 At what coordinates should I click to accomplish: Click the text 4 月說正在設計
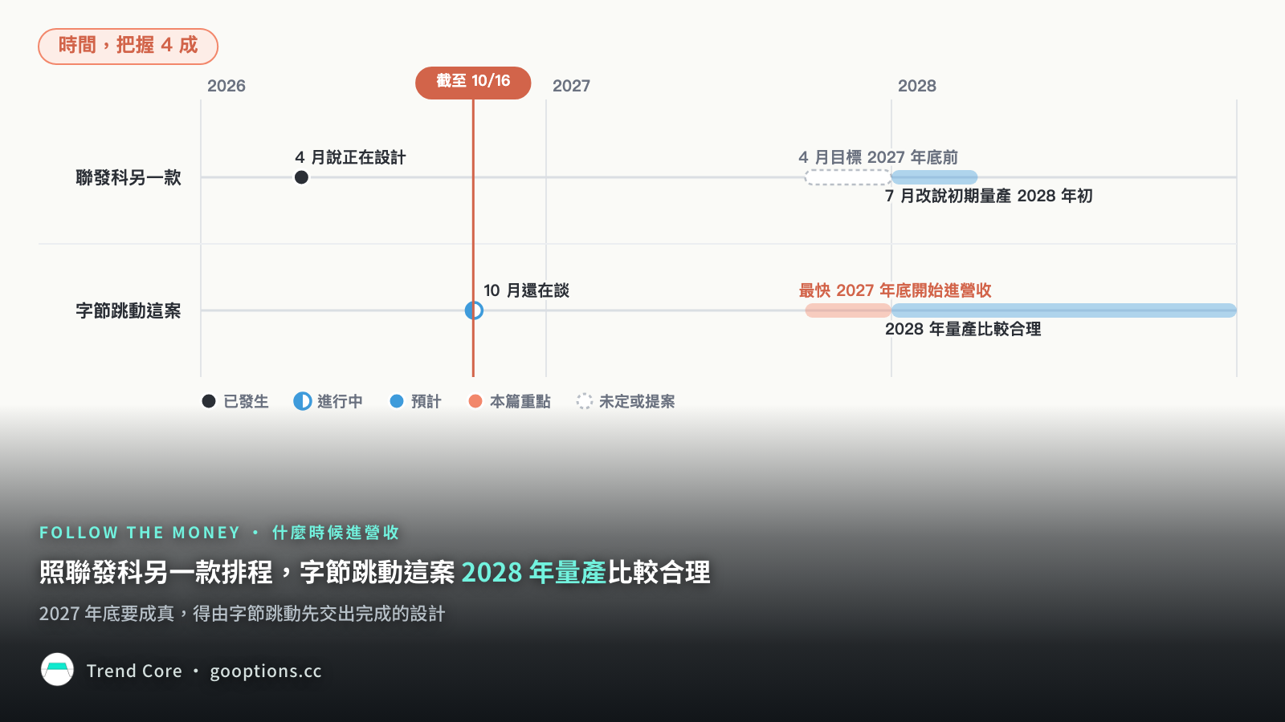click(350, 157)
